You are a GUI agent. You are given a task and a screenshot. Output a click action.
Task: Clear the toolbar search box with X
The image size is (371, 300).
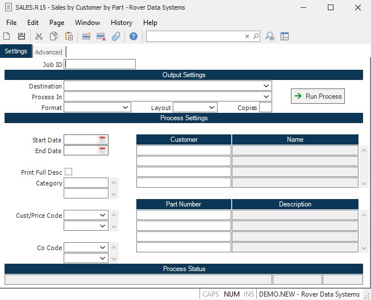click(247, 36)
